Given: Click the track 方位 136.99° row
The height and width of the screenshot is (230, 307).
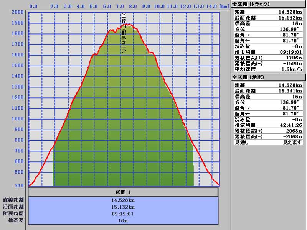Looking at the screenshot, I should [x=267, y=29].
